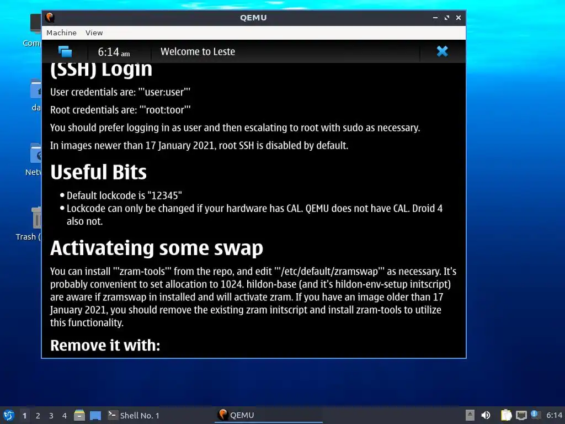Image resolution: width=565 pixels, height=424 pixels.
Task: Select the Computer desktop icon
Action: pos(33,30)
